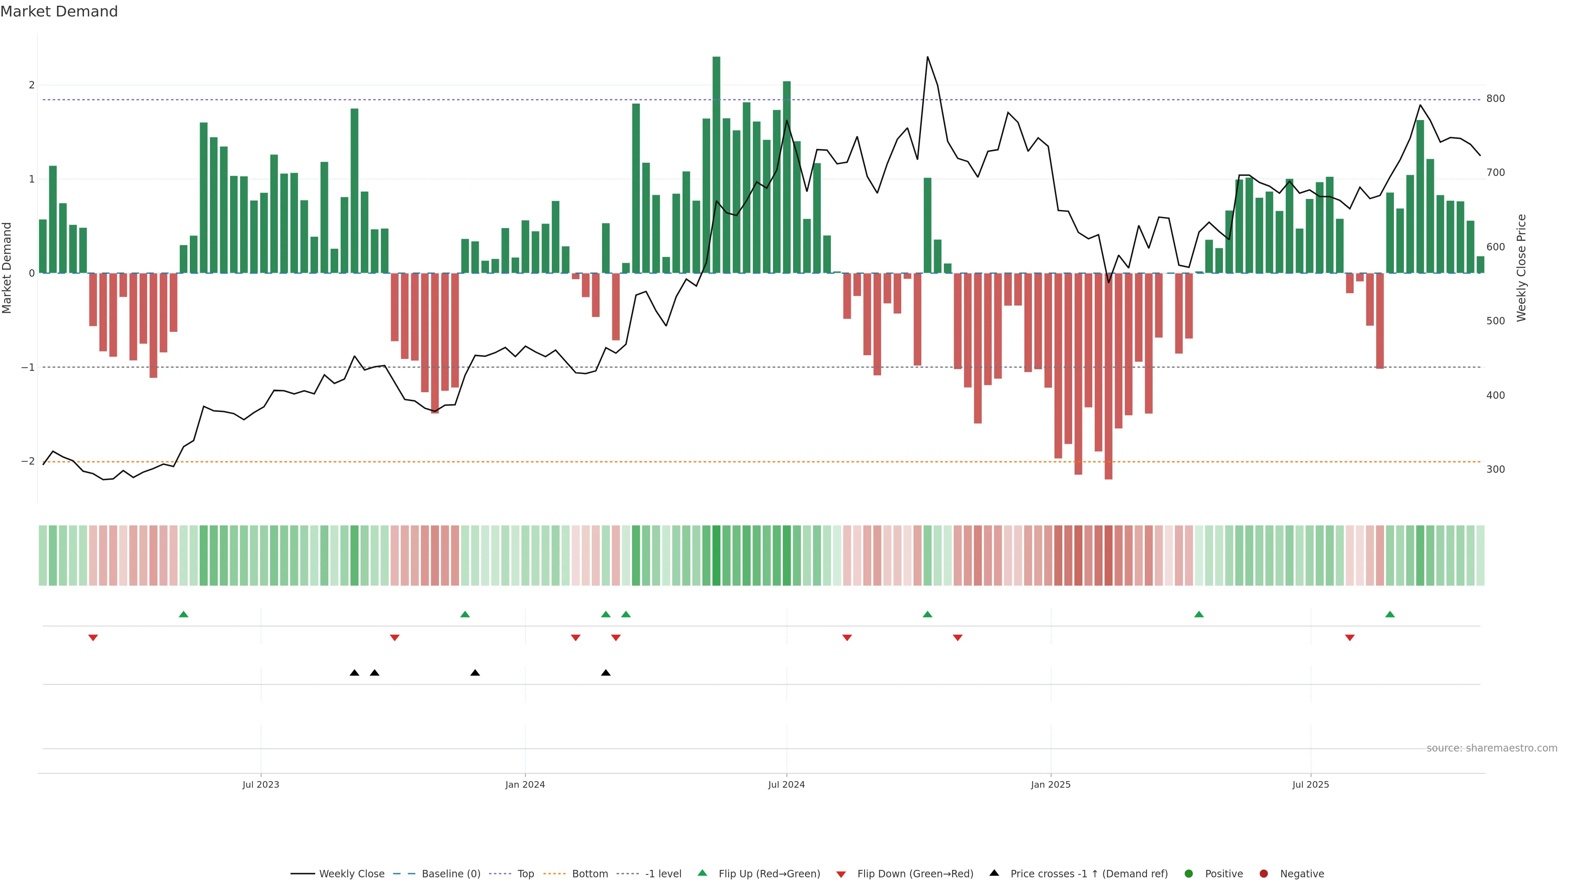Click the source: sharemaestro.com text
This screenshot has height=888, width=1578.
1492,748
